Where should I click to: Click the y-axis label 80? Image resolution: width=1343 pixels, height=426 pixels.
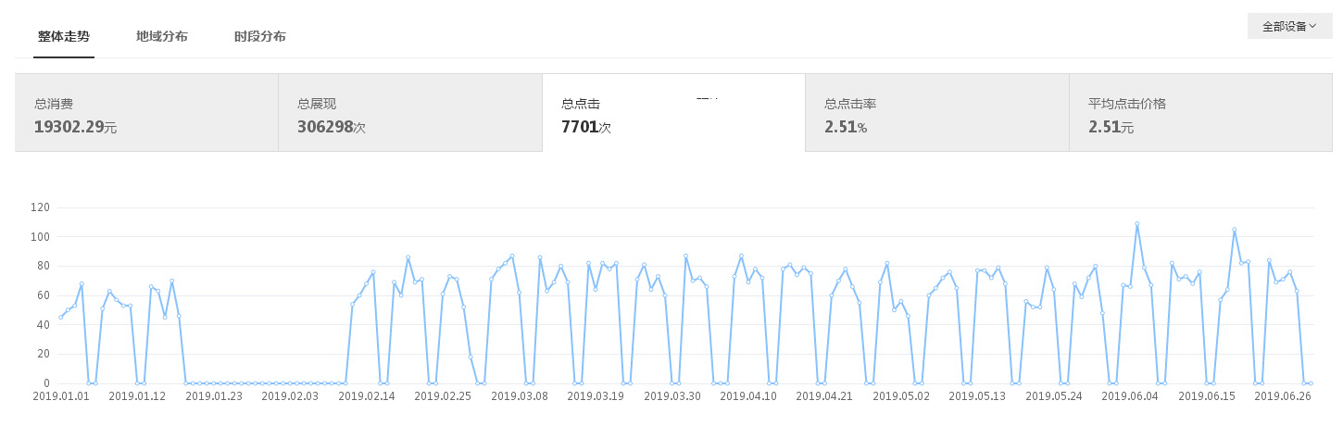(x=42, y=266)
